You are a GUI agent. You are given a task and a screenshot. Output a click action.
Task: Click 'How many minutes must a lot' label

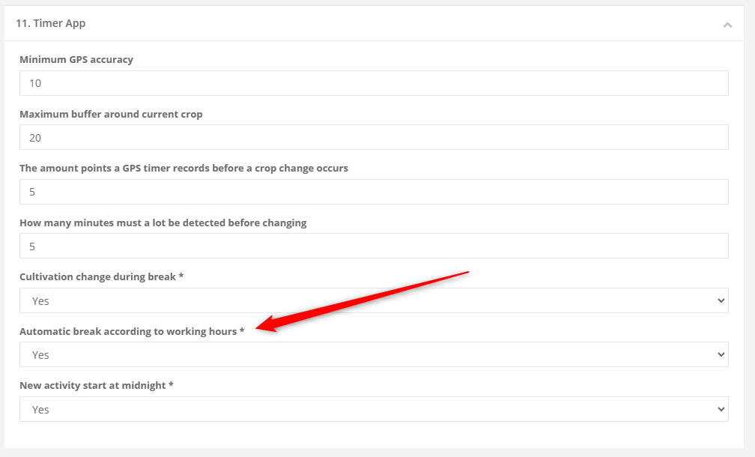163,223
